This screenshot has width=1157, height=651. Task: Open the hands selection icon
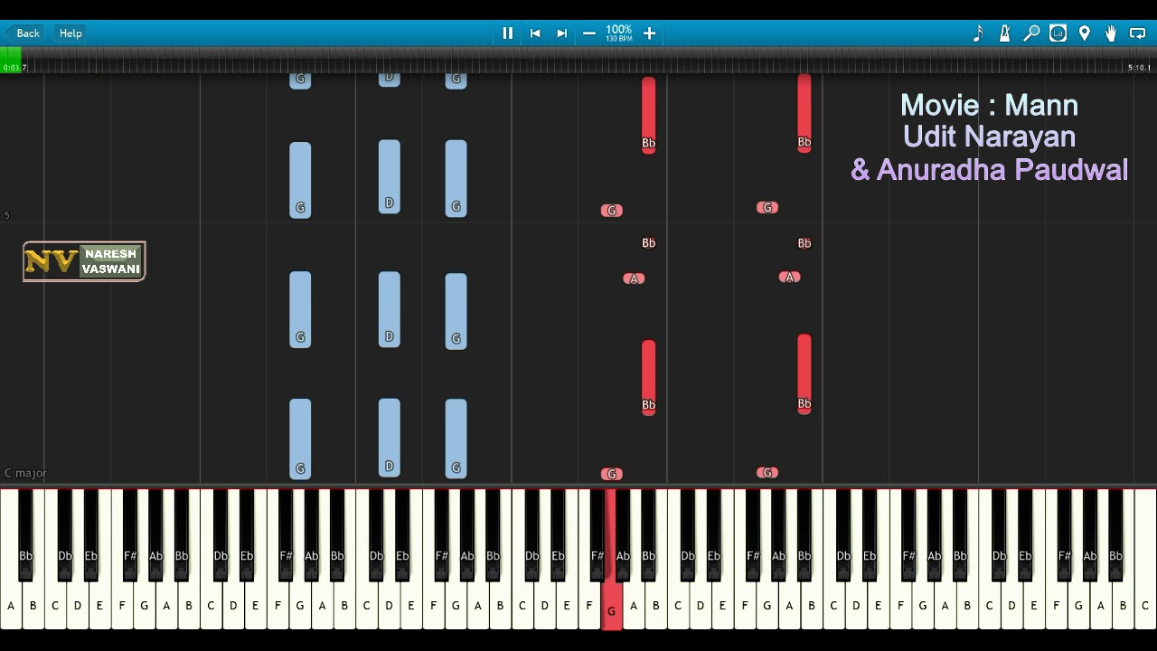tap(1111, 33)
